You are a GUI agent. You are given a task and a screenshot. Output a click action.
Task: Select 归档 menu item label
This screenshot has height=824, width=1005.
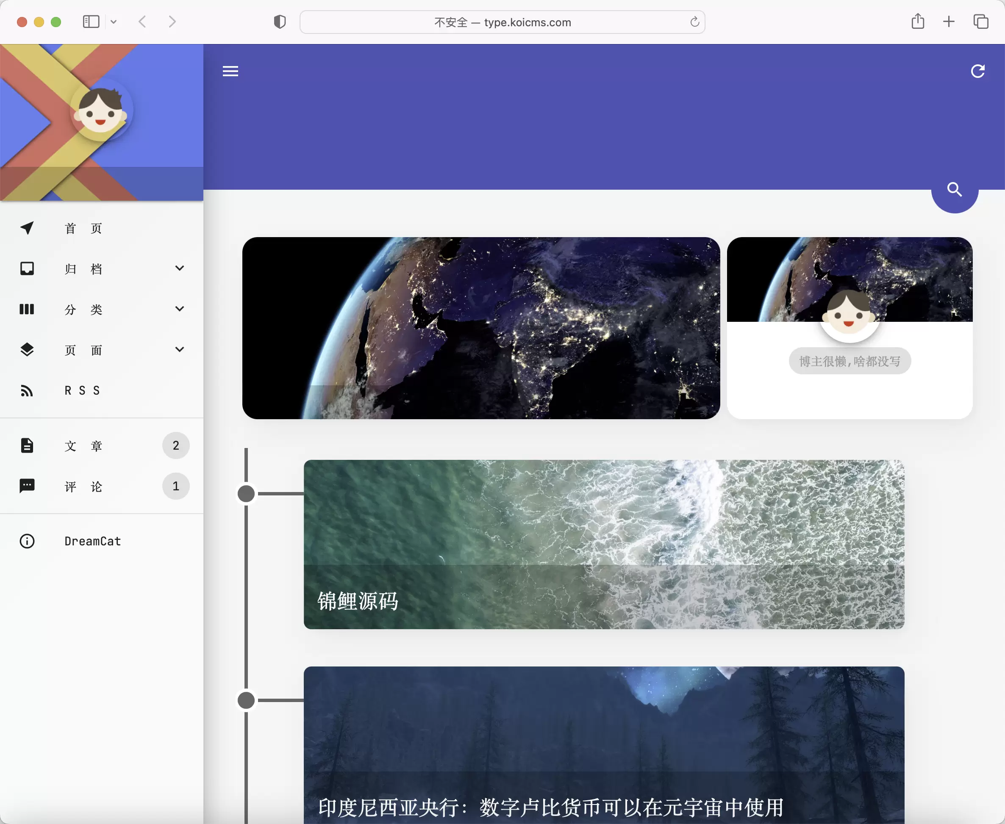tap(83, 269)
